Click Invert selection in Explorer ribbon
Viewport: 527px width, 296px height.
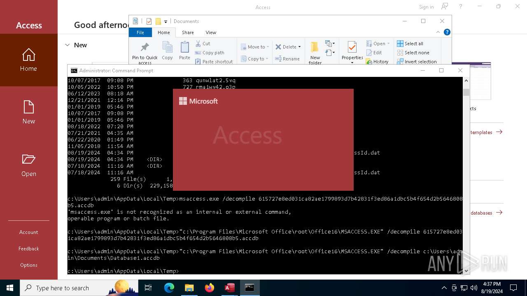[417, 62]
